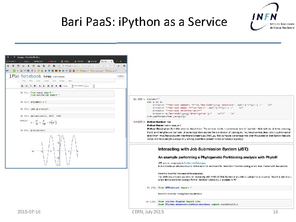Click the Gmail bookmark icon
The width and height of the screenshot is (296, 222).
click(x=25, y=71)
